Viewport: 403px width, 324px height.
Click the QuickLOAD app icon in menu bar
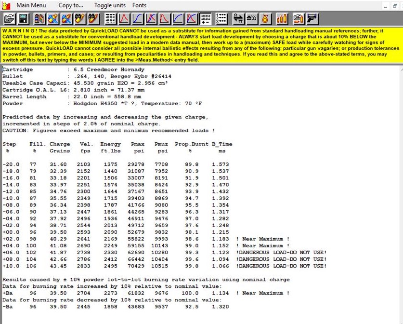[6, 5]
